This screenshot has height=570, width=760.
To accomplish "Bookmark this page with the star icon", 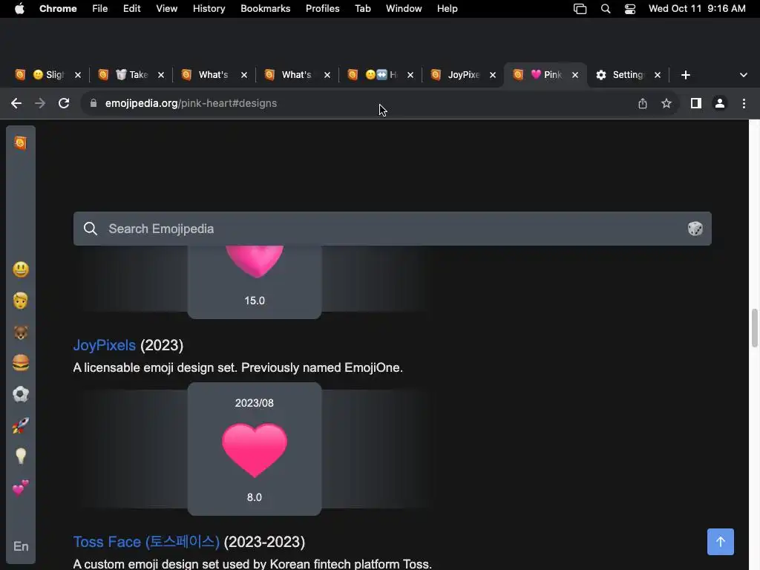I will (x=666, y=103).
